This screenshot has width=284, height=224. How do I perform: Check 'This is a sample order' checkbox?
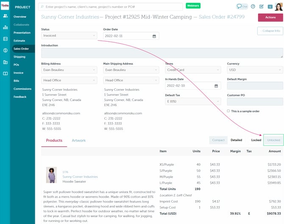(229, 111)
